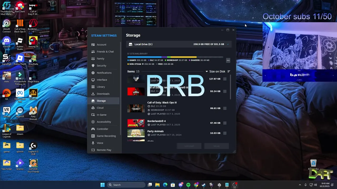Select the League of Legends shortcut
The width and height of the screenshot is (337, 189).
[7, 131]
